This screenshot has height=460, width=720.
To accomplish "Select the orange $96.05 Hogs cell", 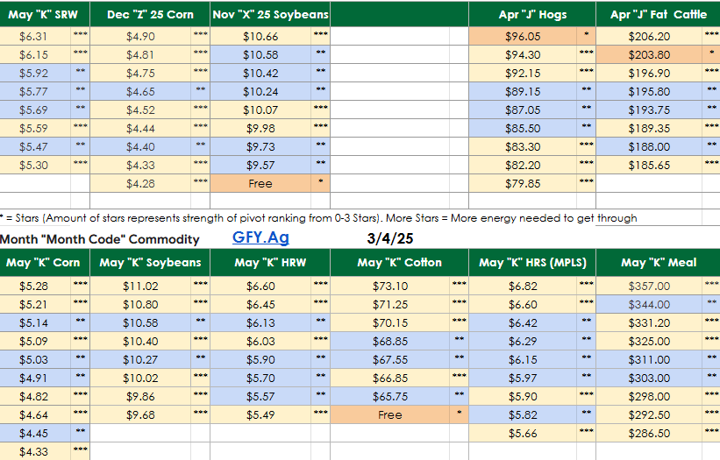I will click(x=523, y=37).
